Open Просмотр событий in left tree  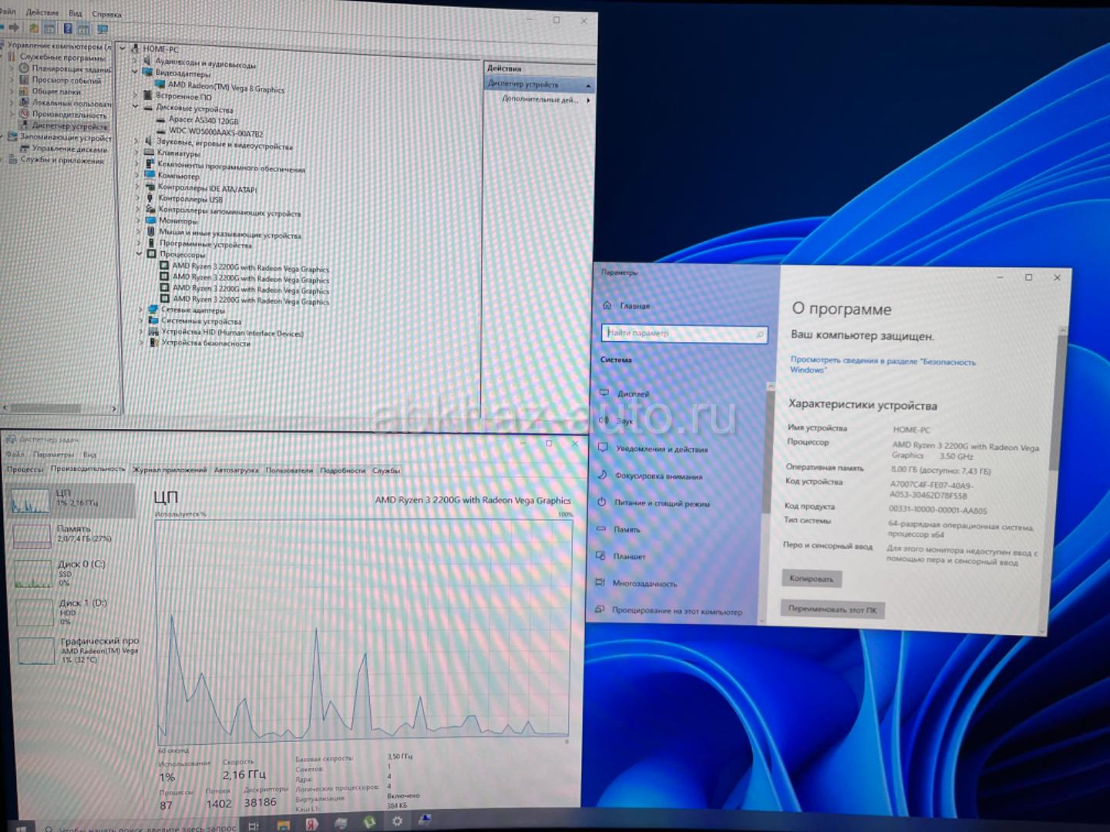(x=66, y=80)
